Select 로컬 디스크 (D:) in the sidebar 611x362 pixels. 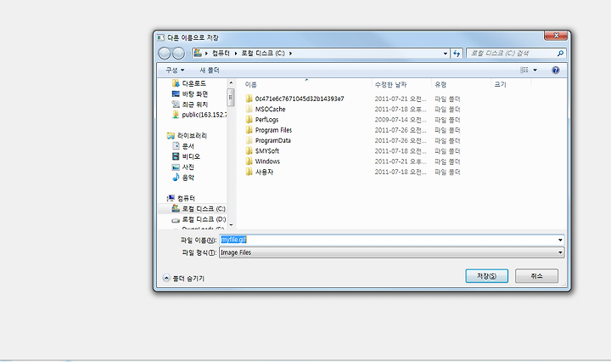(x=199, y=219)
